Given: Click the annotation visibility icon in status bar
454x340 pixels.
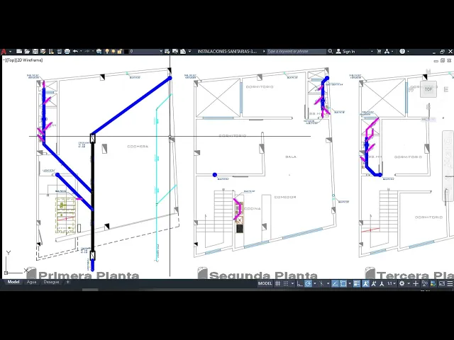Looking at the screenshot, I should [366, 283].
